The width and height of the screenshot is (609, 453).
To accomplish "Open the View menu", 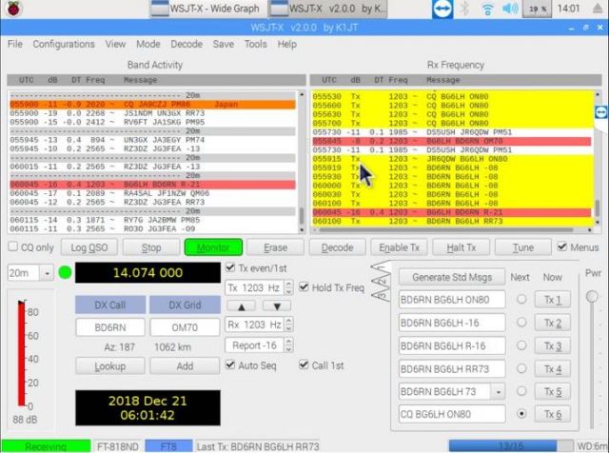I will (x=115, y=45).
